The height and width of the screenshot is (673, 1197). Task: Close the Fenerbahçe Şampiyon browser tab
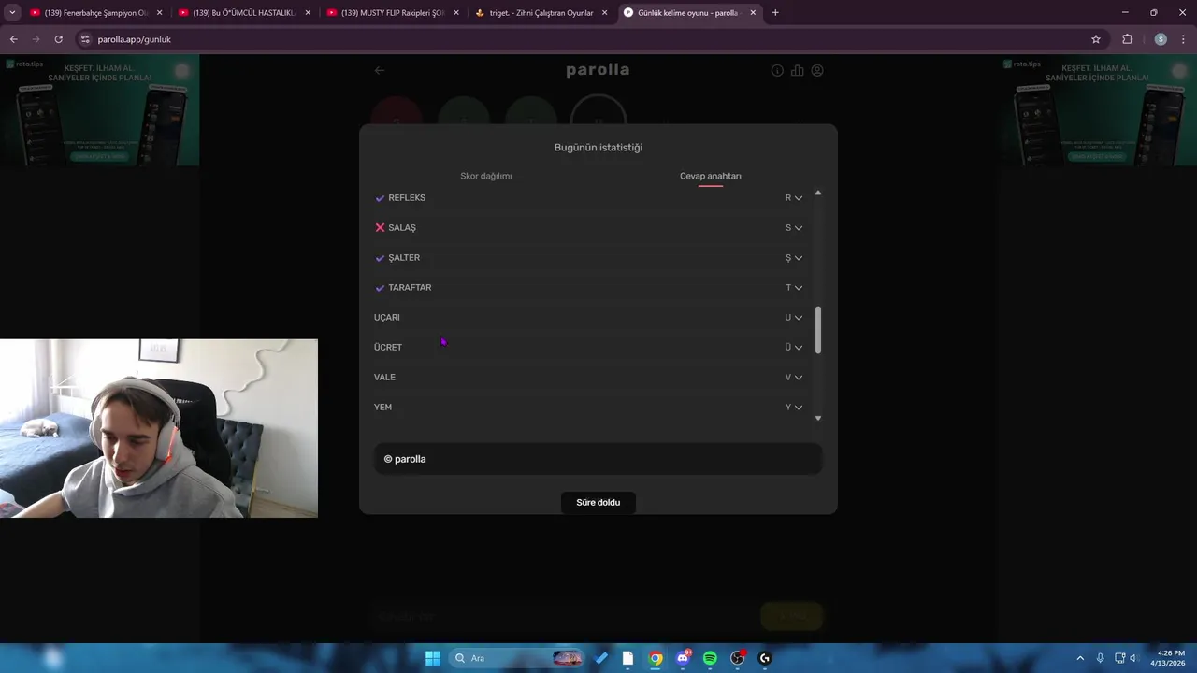pos(159,13)
